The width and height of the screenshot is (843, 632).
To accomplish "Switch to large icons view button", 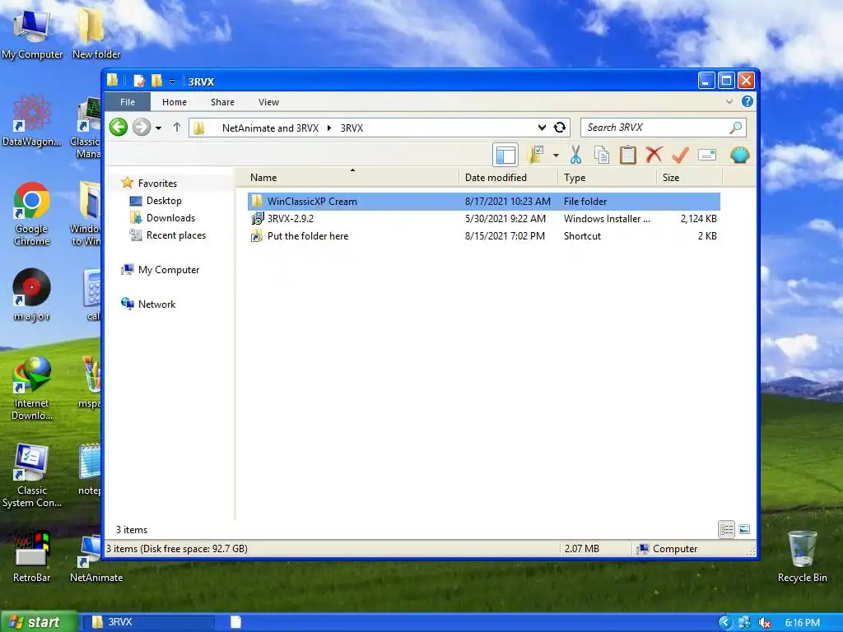I will (744, 529).
